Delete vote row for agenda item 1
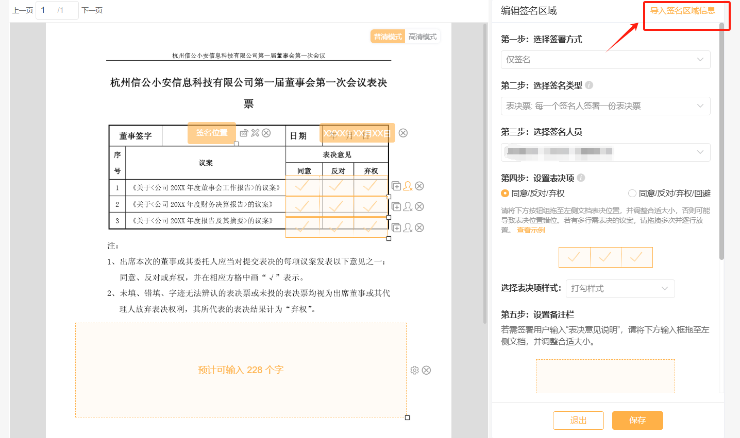 tap(419, 186)
